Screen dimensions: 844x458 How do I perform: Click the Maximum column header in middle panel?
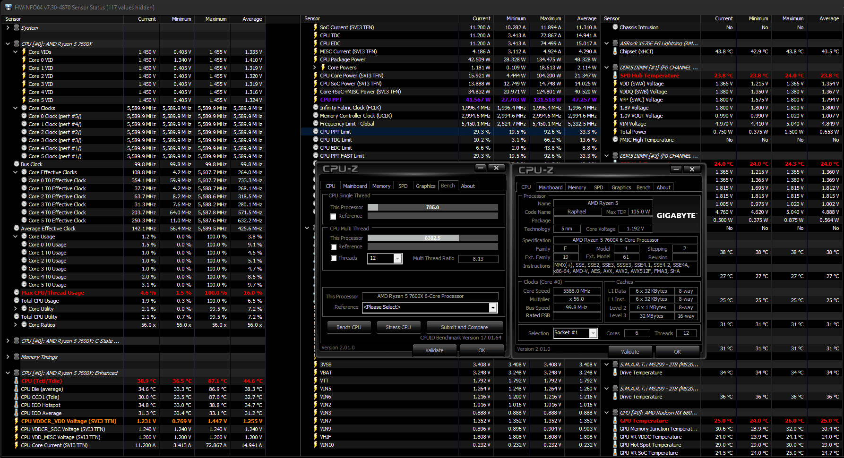pos(551,18)
